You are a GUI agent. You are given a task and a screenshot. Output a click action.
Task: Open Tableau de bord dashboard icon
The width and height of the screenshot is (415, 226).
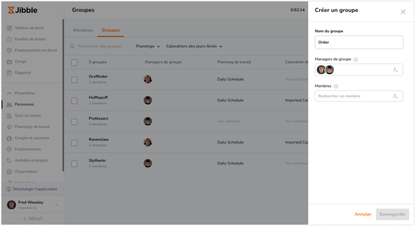(x=9, y=28)
